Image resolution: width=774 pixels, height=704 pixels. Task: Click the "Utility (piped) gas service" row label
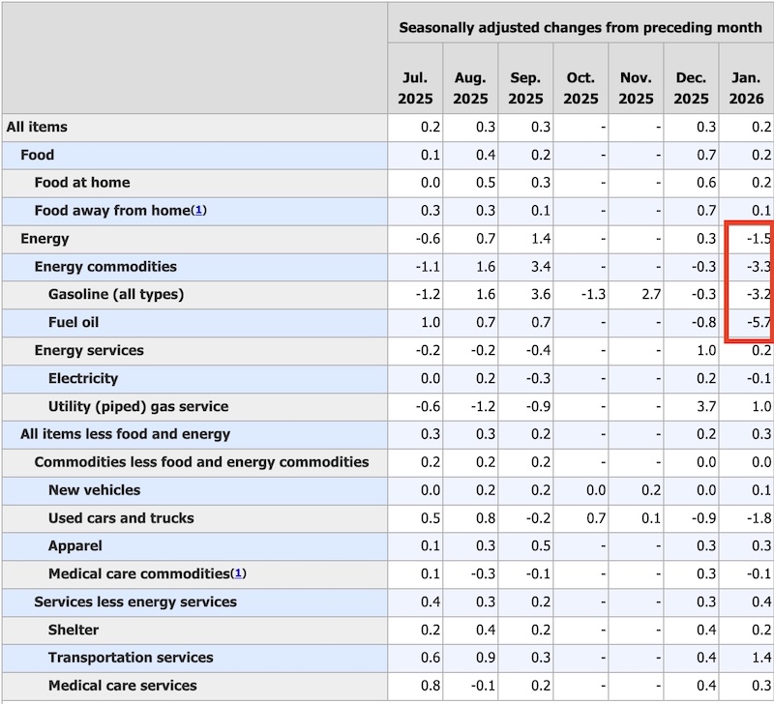(138, 406)
